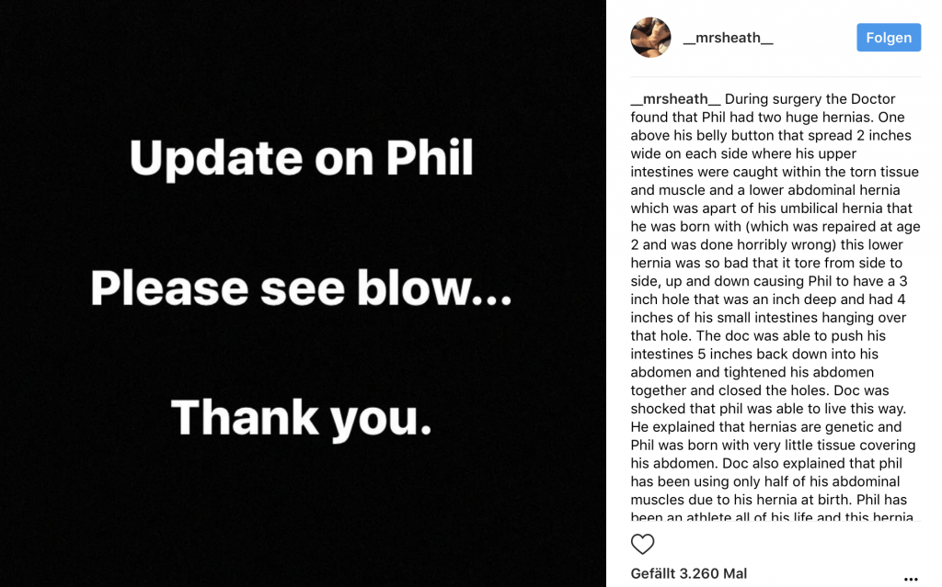This screenshot has width=942, height=587.
Task: Click the caption's first line "During surgery the Doctor"
Action: (810, 99)
